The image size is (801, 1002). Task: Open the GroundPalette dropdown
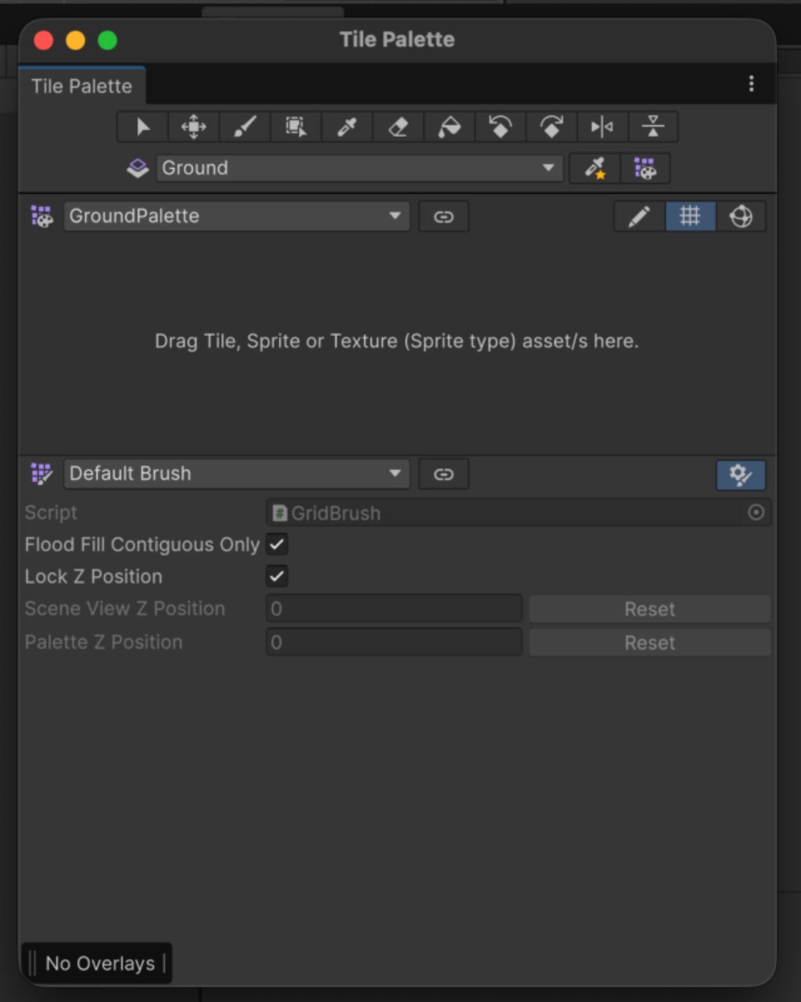click(x=237, y=216)
